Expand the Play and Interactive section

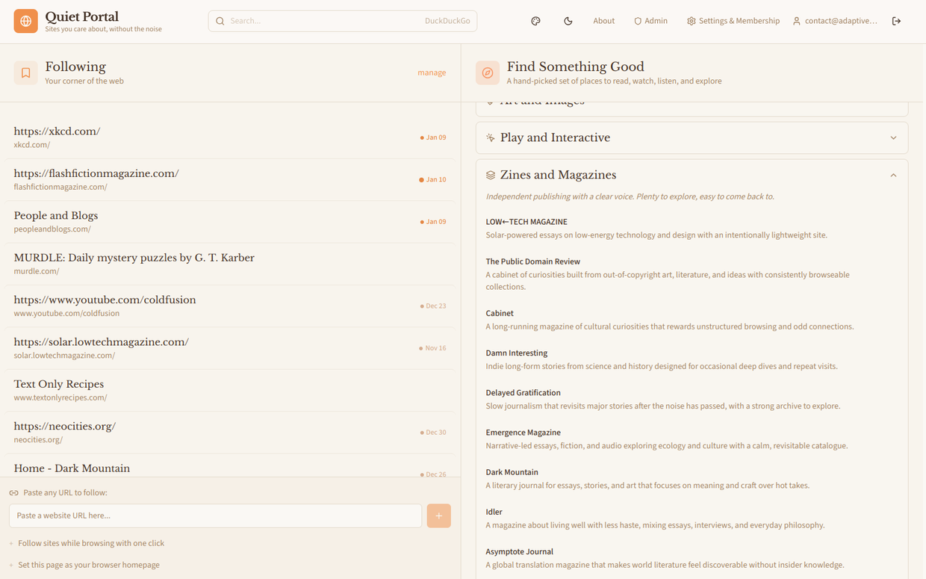tap(893, 137)
